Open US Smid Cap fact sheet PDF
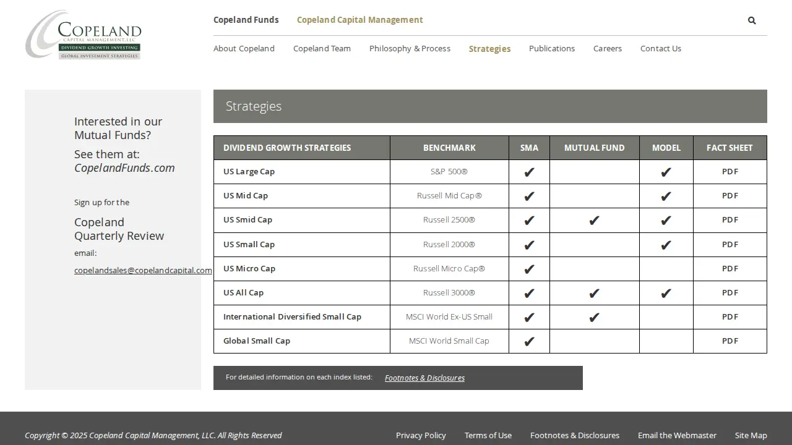The height and width of the screenshot is (445, 792). (x=730, y=219)
